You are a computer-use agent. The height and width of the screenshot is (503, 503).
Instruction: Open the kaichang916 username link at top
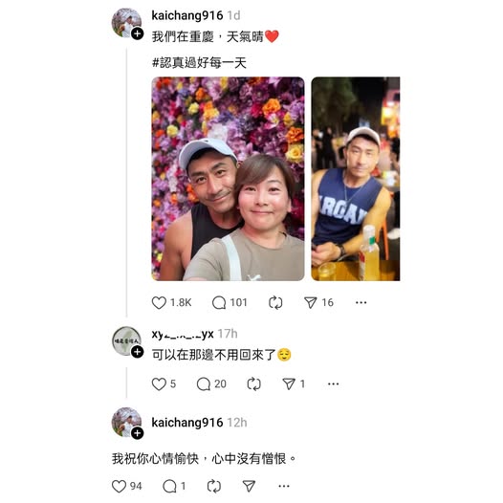[x=187, y=15]
